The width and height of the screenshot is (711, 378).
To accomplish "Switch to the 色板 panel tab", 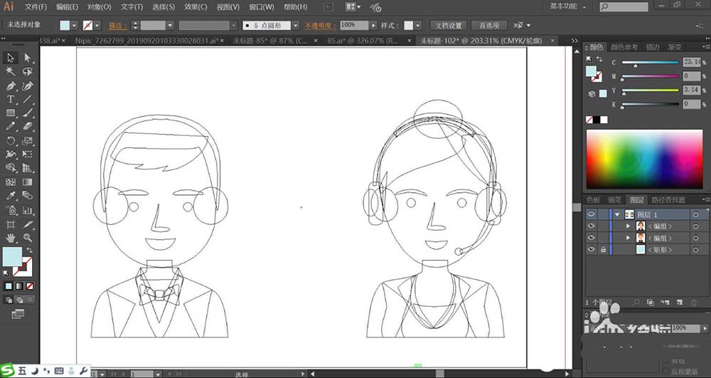I will pos(593,199).
